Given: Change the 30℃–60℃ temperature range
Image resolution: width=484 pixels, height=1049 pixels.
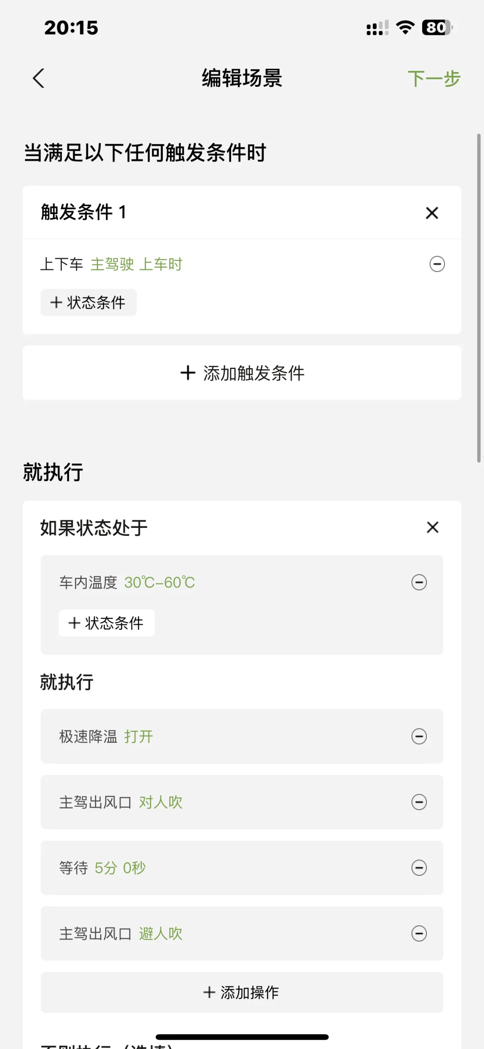Looking at the screenshot, I should coord(160,583).
